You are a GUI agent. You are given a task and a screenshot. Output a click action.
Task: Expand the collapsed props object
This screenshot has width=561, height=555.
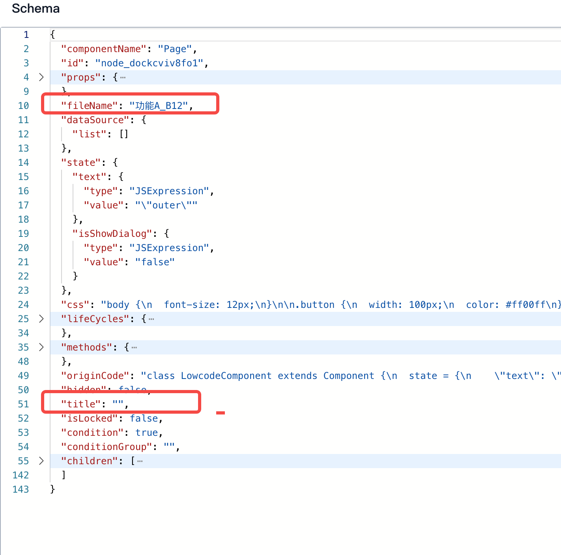point(41,77)
